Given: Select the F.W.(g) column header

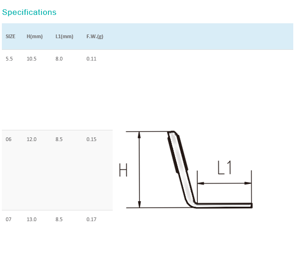Looking at the screenshot, I should click(x=95, y=36).
